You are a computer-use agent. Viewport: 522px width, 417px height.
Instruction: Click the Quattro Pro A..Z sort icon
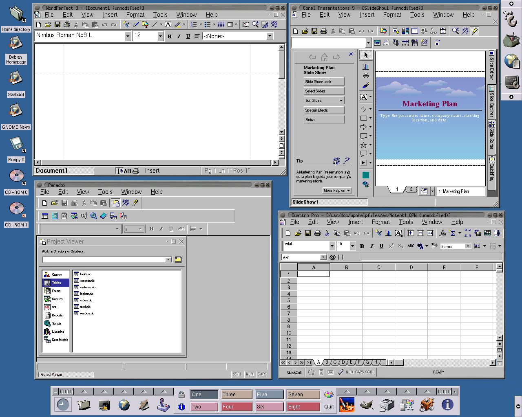pos(468,233)
